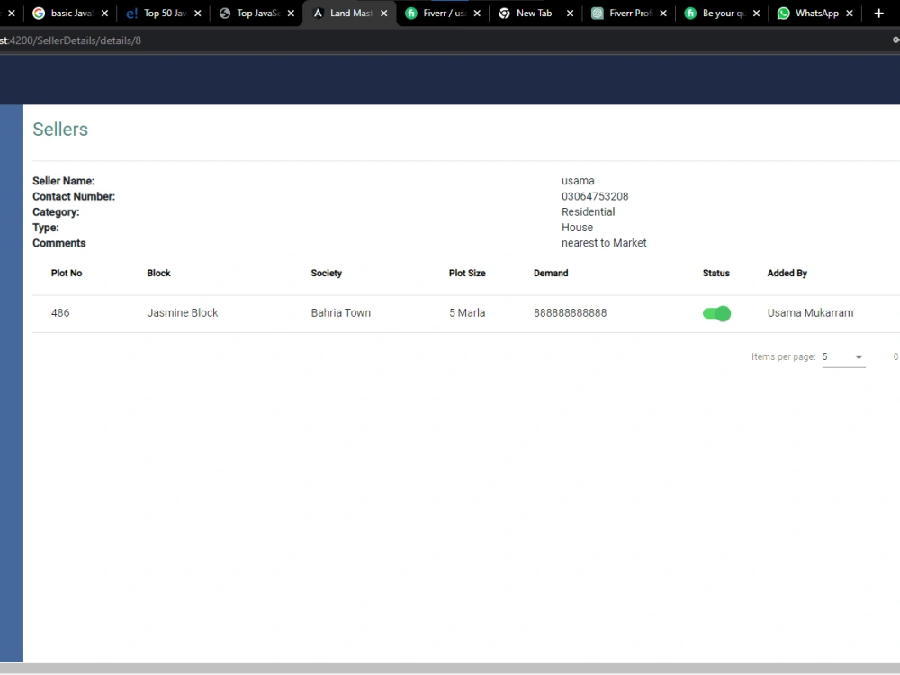
Task: Toggle the Status switch for plot 486
Action: coord(716,313)
